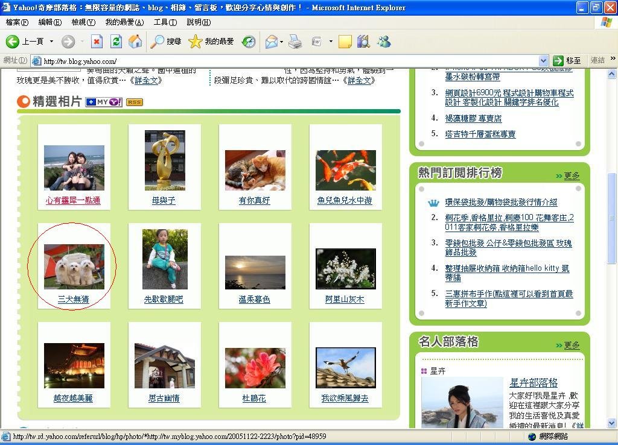Viewport: 618px width, 445px height.
Task: Open the bird on roof photo thumbnail
Action: click(x=346, y=368)
